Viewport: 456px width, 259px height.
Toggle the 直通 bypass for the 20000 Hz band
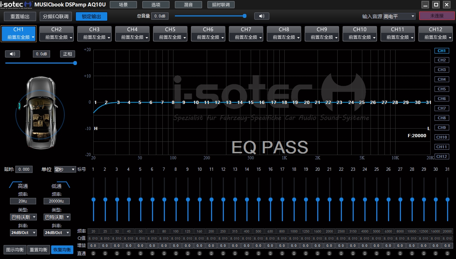point(447,253)
